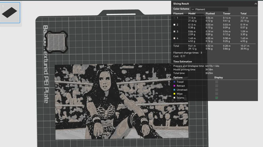Click the Travel blue color icon
Viewport: 263px width, 147px height.
click(174, 82)
